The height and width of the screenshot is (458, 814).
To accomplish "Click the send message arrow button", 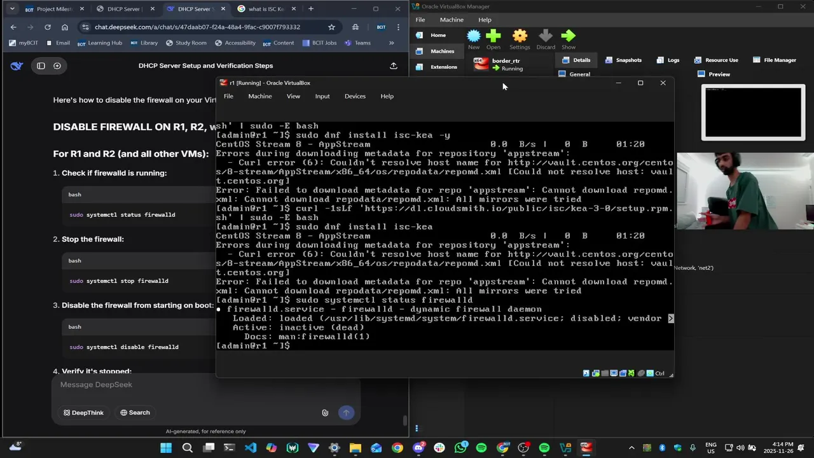I will click(x=346, y=413).
